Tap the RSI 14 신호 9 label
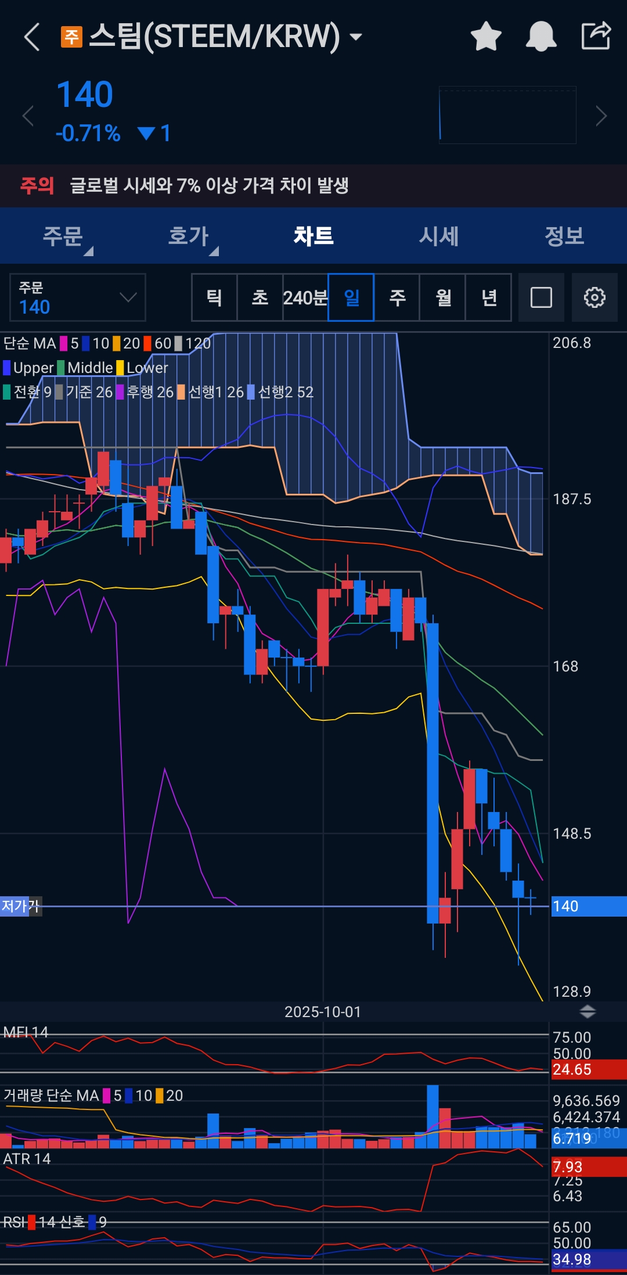This screenshot has width=627, height=1275. coord(55,1222)
